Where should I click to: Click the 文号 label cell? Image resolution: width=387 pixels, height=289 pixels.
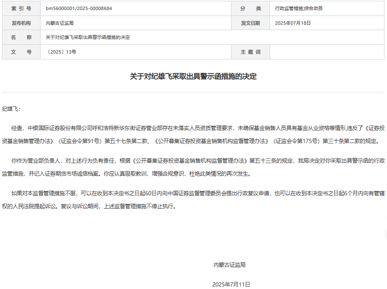pos(21,52)
